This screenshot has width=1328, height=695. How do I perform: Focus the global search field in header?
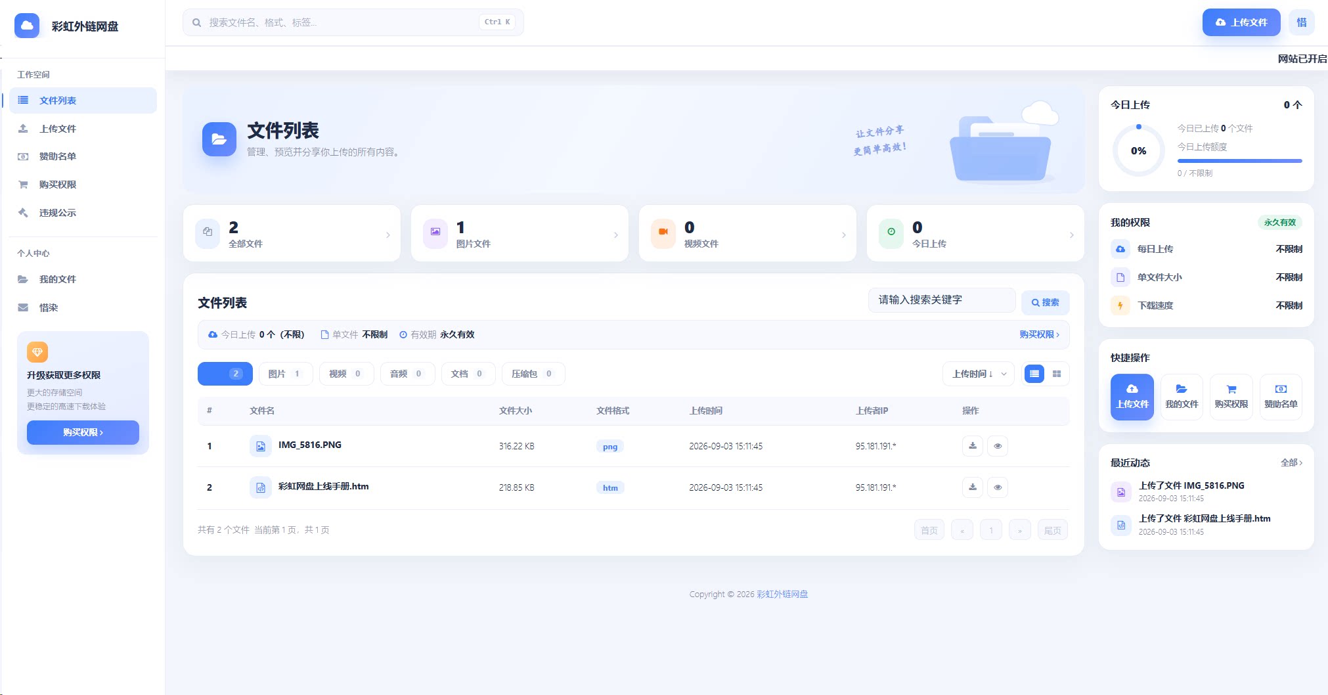[x=353, y=22]
